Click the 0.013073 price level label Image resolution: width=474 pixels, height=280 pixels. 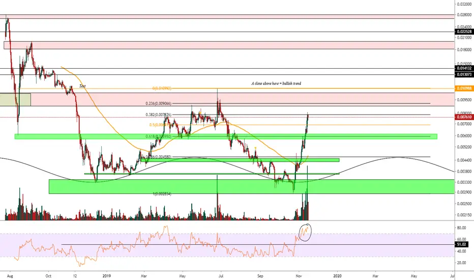tap(464, 74)
